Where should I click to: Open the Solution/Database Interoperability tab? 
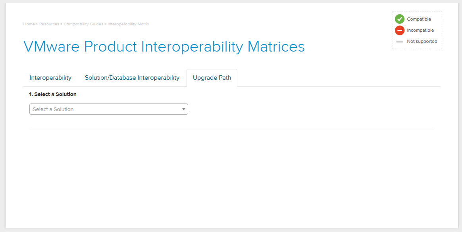click(132, 78)
